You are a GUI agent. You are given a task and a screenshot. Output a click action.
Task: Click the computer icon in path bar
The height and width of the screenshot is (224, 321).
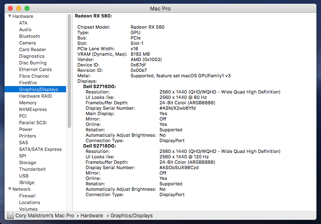[10, 216]
